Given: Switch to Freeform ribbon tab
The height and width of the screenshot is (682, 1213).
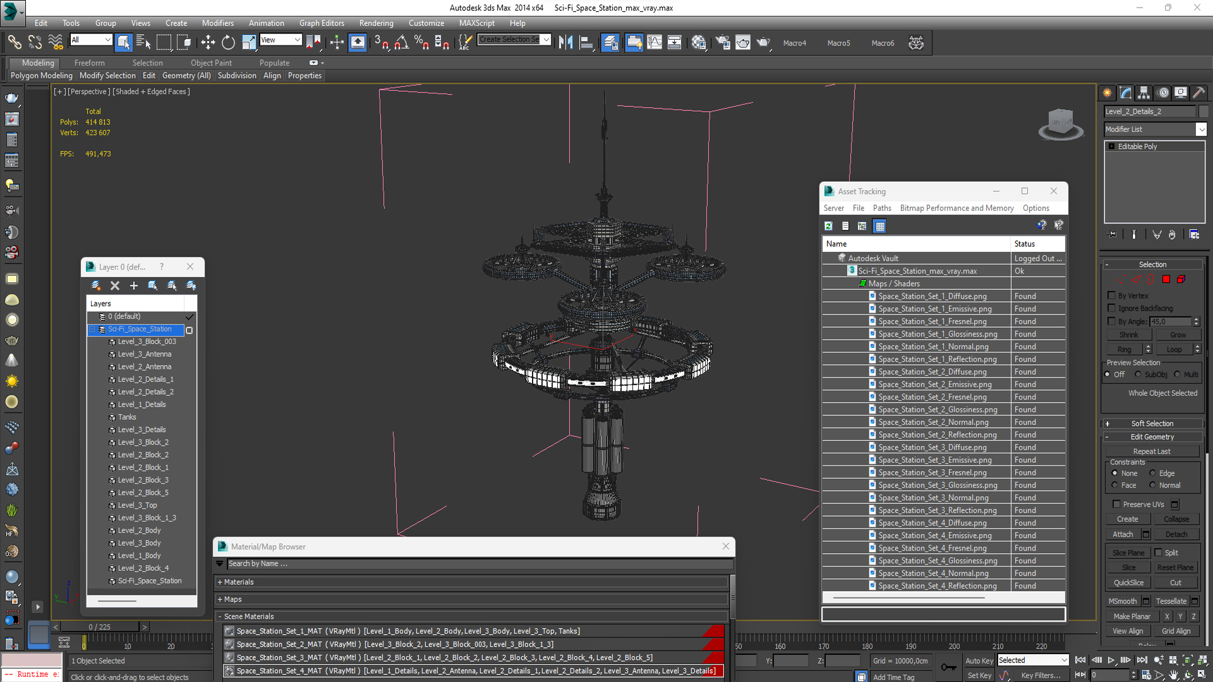Looking at the screenshot, I should click(x=90, y=63).
